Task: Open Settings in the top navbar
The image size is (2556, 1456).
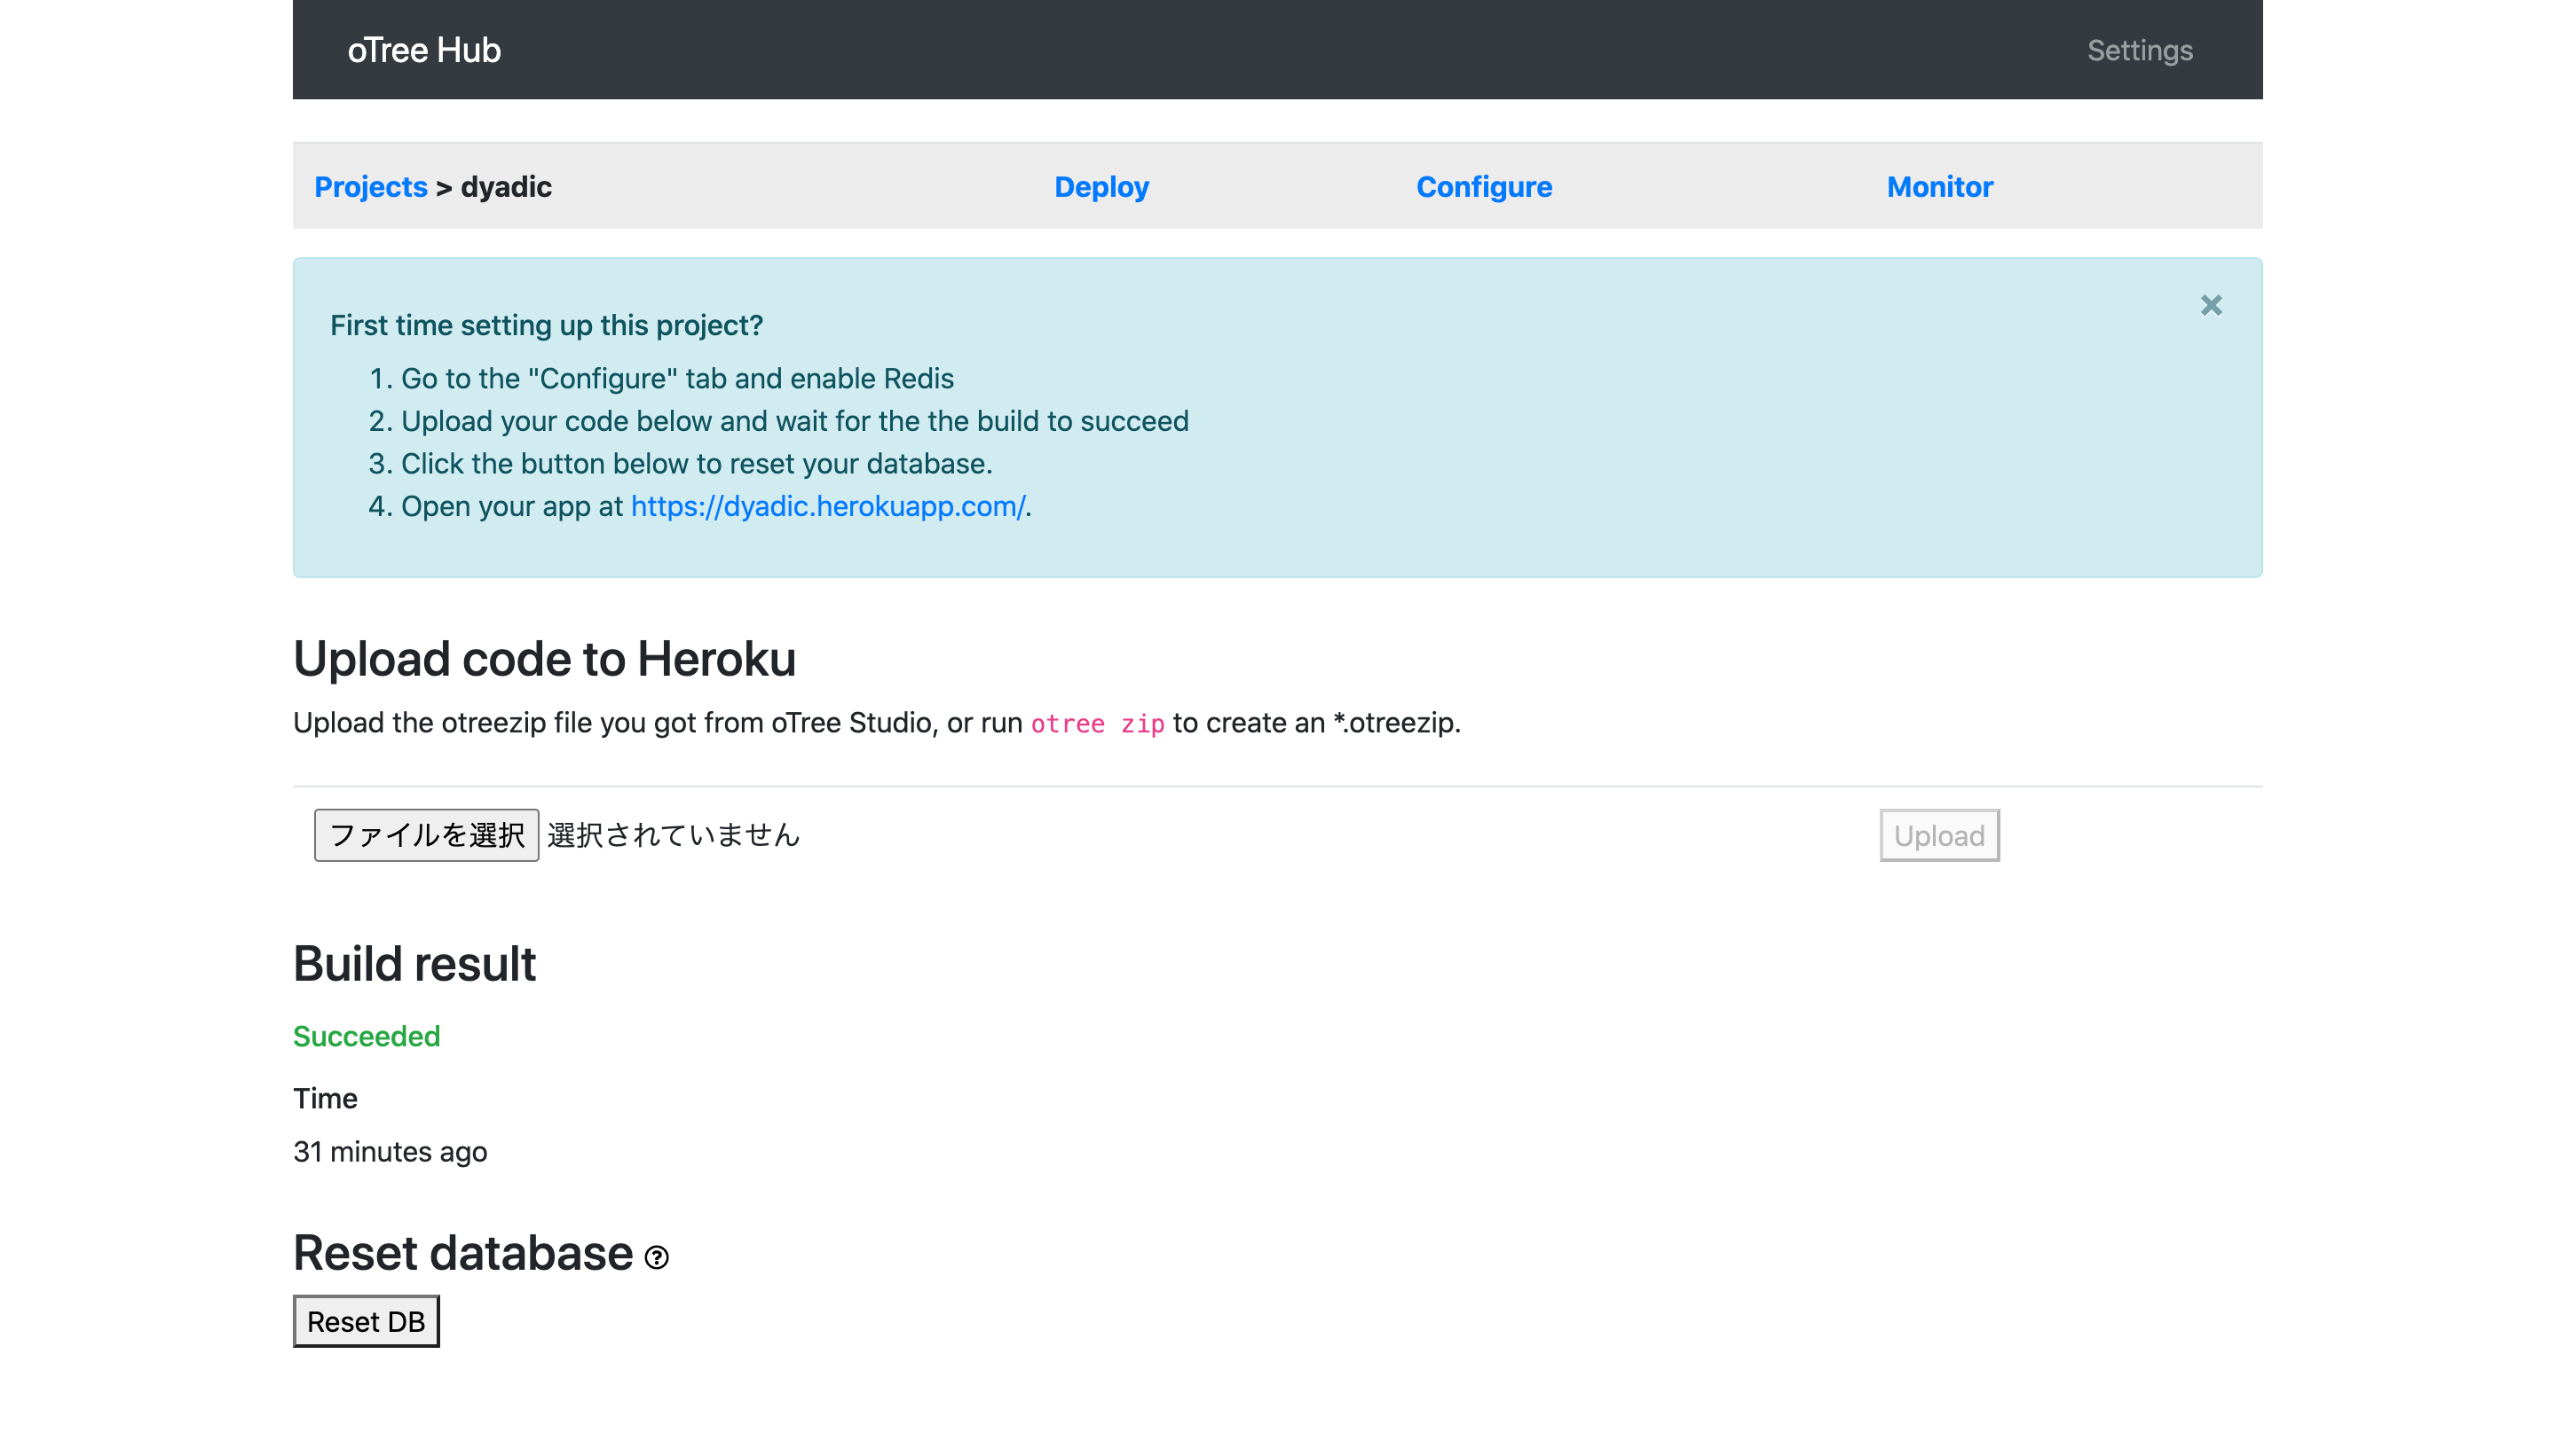Action: coord(2139,50)
